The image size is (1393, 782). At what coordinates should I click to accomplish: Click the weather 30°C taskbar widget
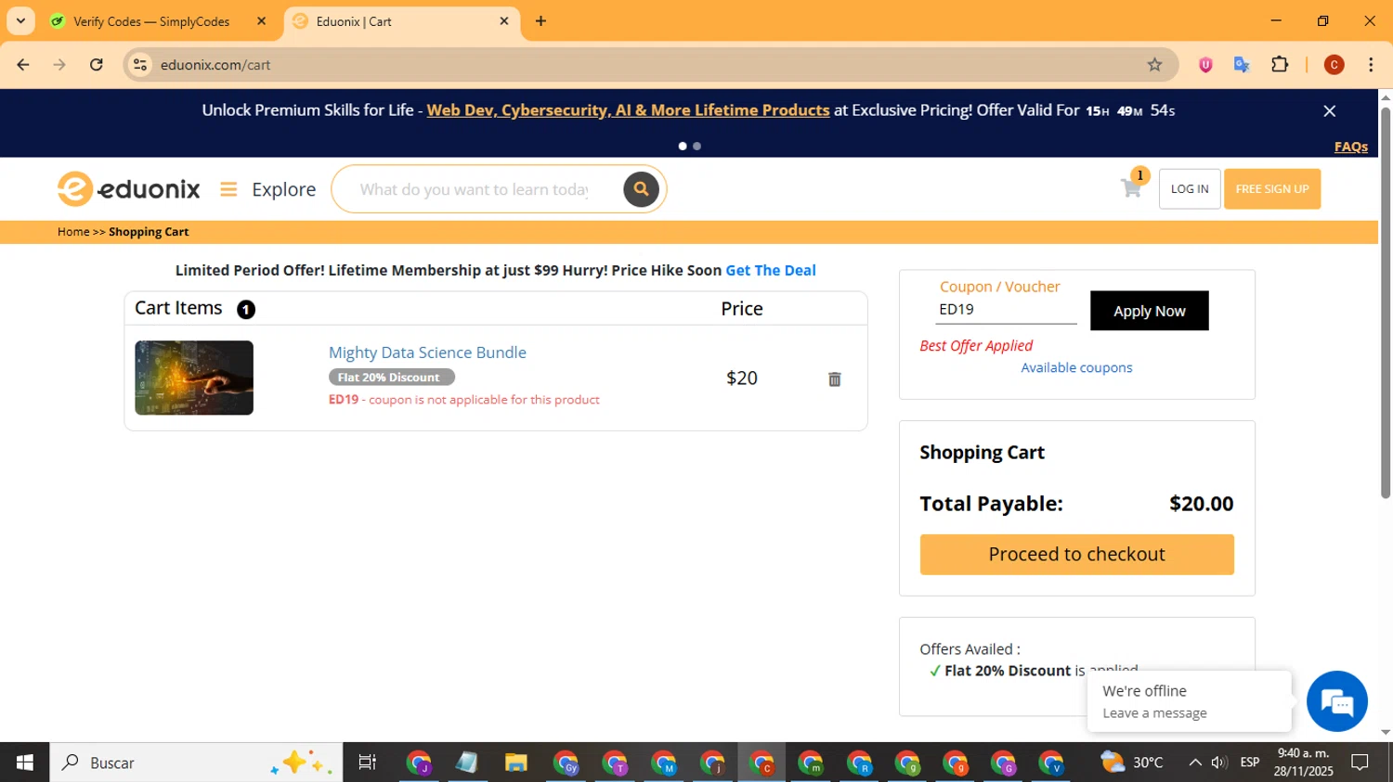(1131, 763)
